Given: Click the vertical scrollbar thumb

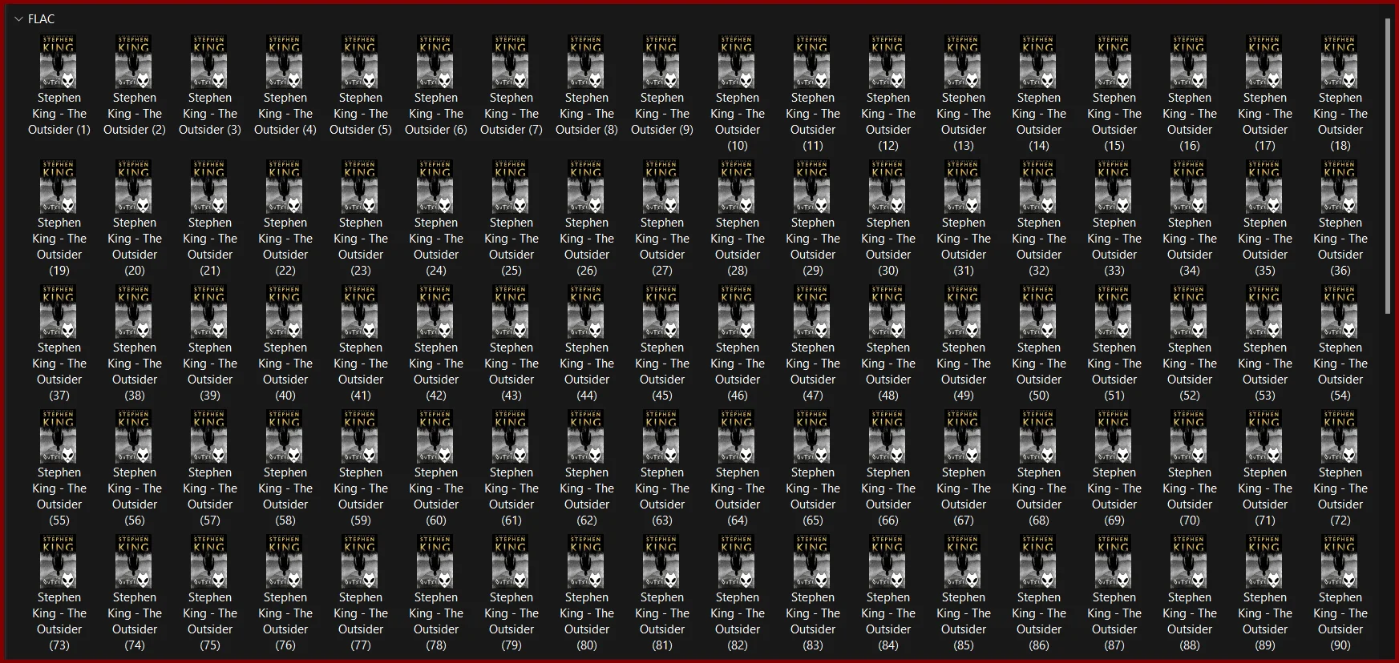Looking at the screenshot, I should [1388, 167].
